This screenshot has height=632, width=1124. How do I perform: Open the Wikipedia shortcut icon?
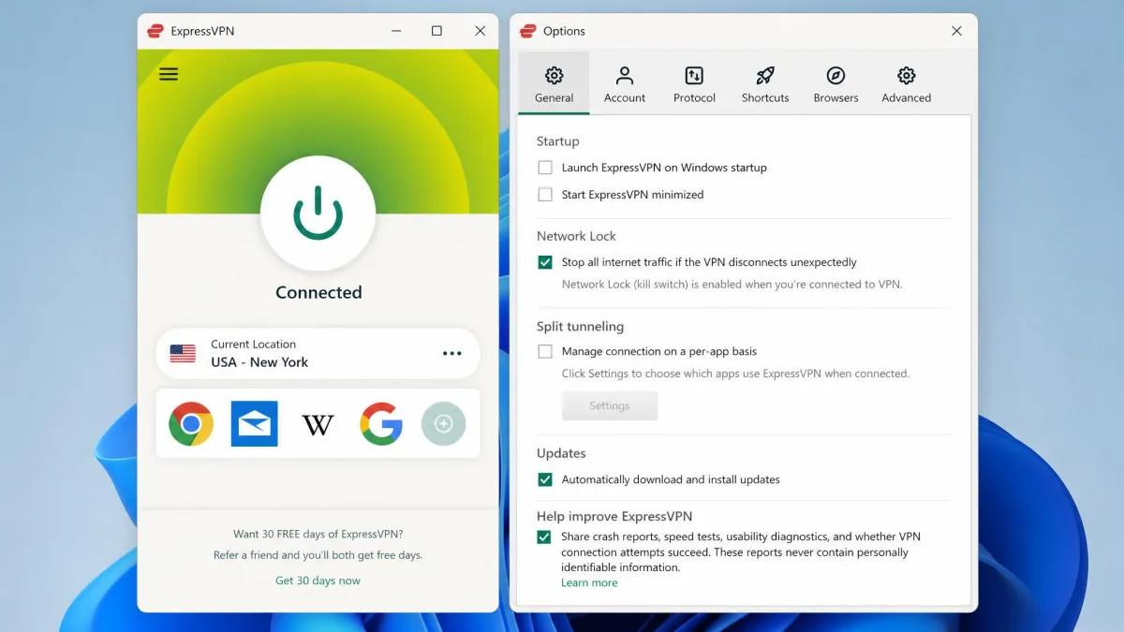tap(318, 425)
